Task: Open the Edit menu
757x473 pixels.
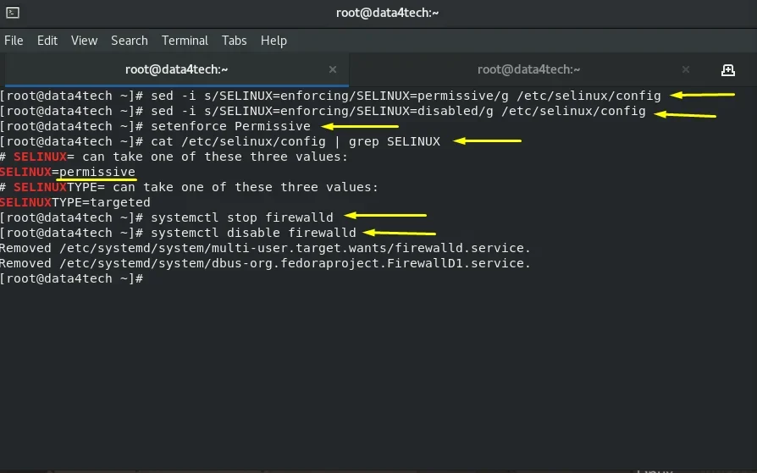Action: pyautogui.click(x=47, y=41)
